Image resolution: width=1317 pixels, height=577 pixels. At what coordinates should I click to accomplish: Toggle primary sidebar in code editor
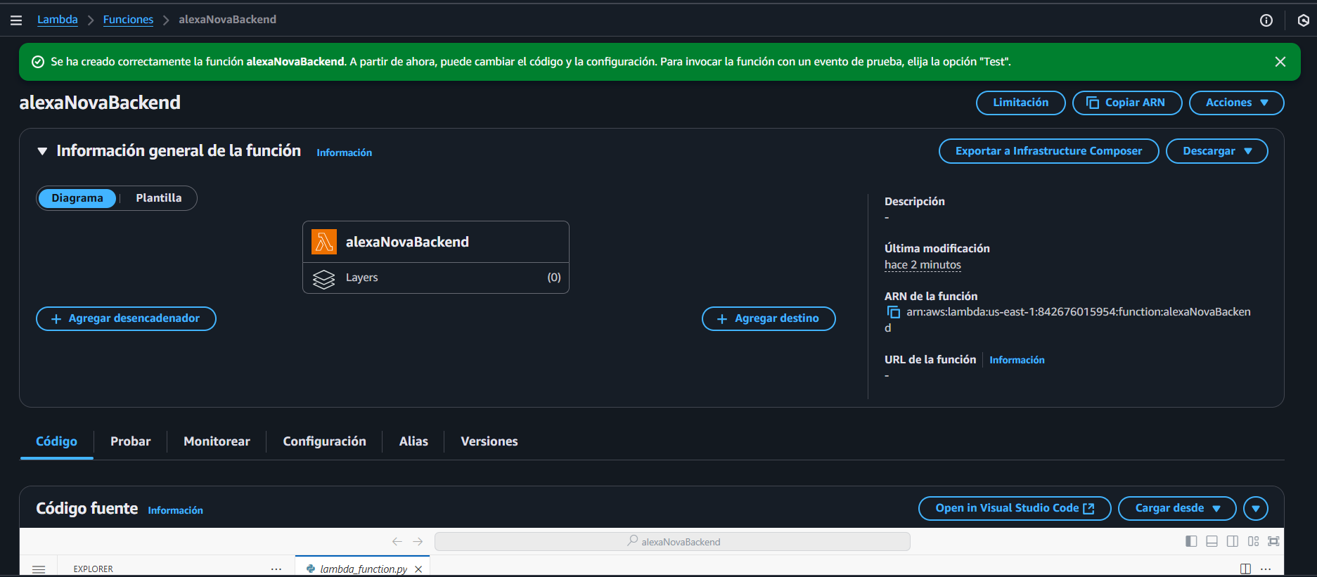pos(1191,541)
